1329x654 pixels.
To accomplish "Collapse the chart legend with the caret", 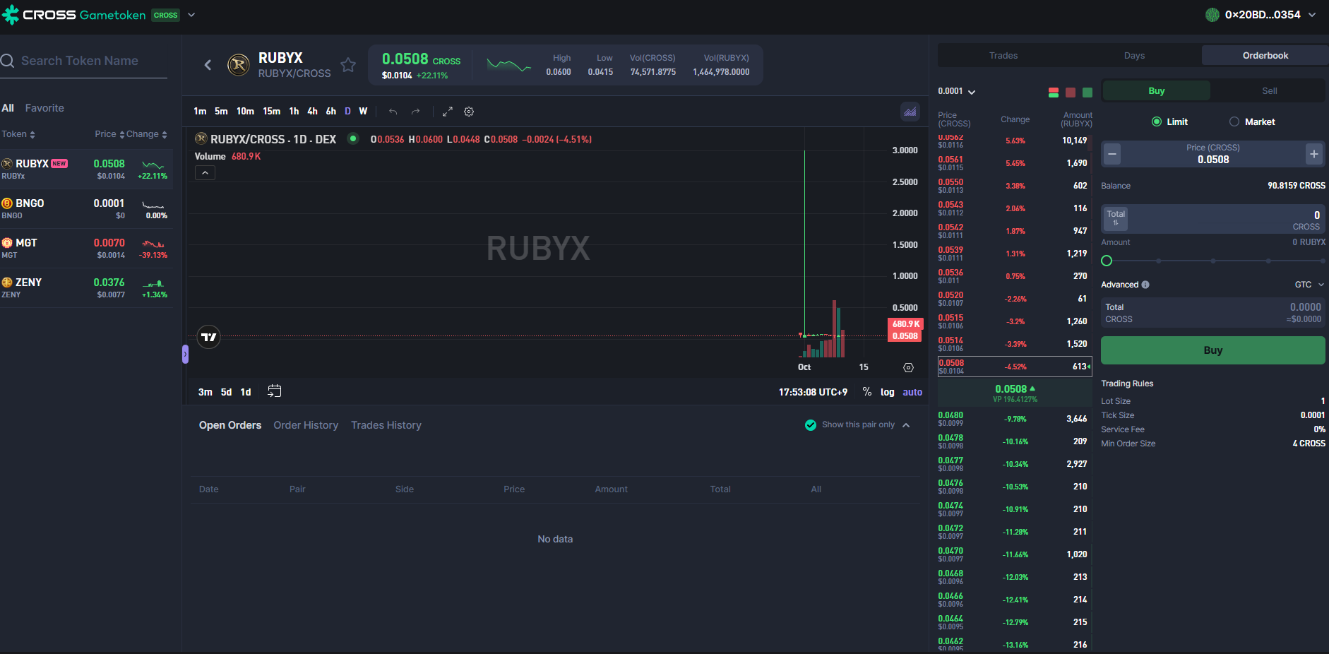I will pos(205,173).
